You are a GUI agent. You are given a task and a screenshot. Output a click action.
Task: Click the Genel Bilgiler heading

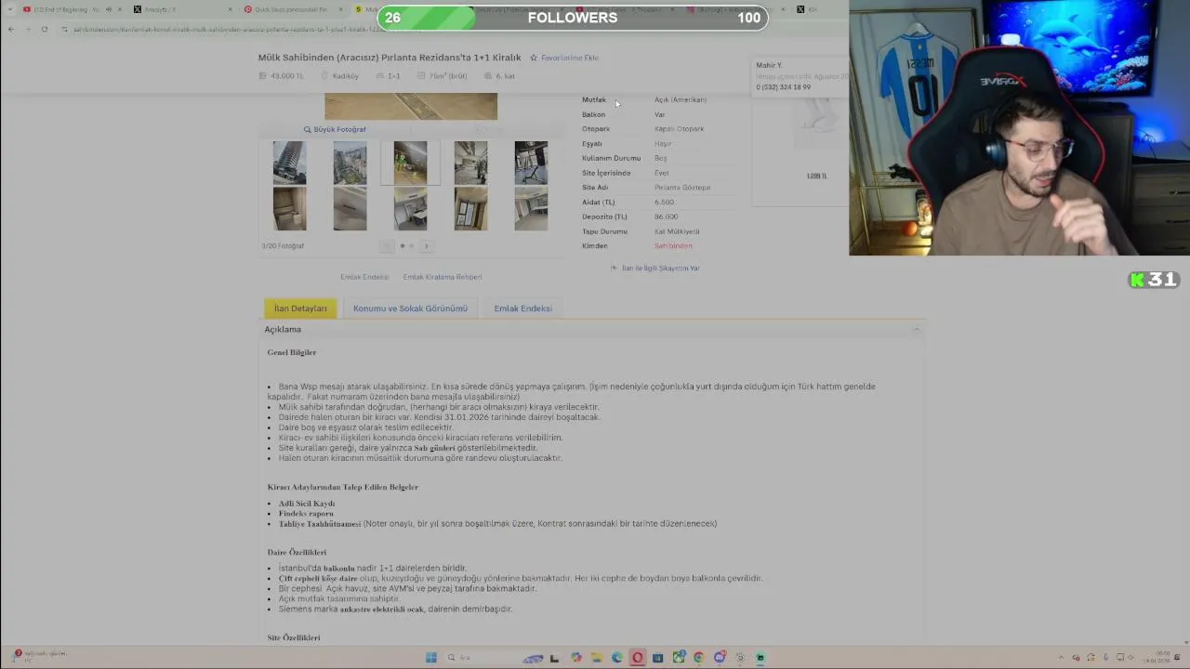coord(292,352)
